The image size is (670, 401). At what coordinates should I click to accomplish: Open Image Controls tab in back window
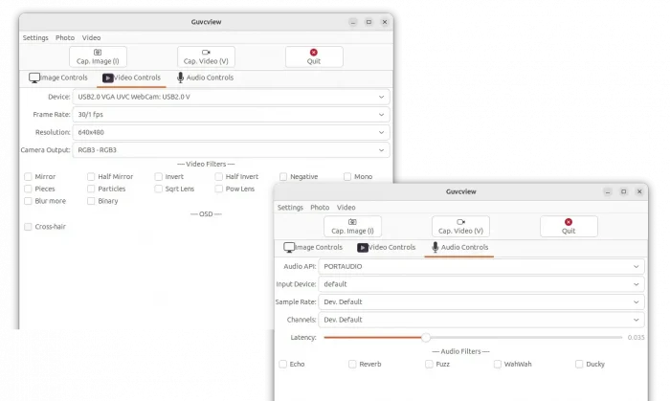[x=59, y=78]
